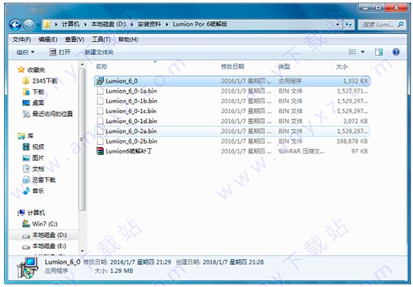This screenshot has width=413, height=287.
Task: Open the 帮助(H) menu
Action: point(128,40)
